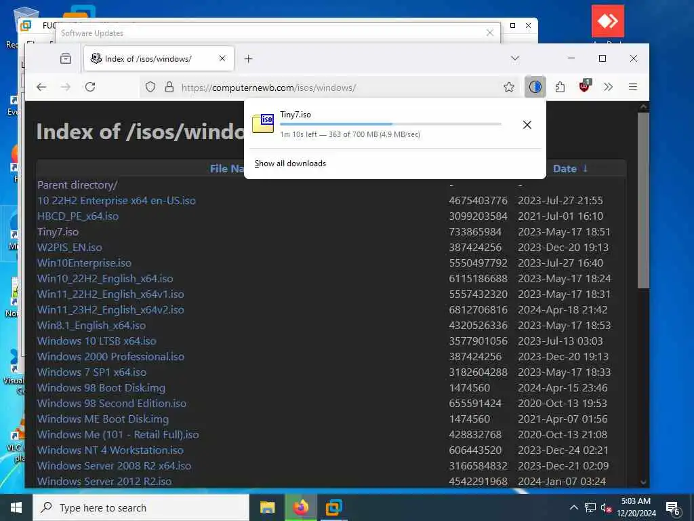Reload the current page
Image resolution: width=694 pixels, height=521 pixels.
point(90,87)
